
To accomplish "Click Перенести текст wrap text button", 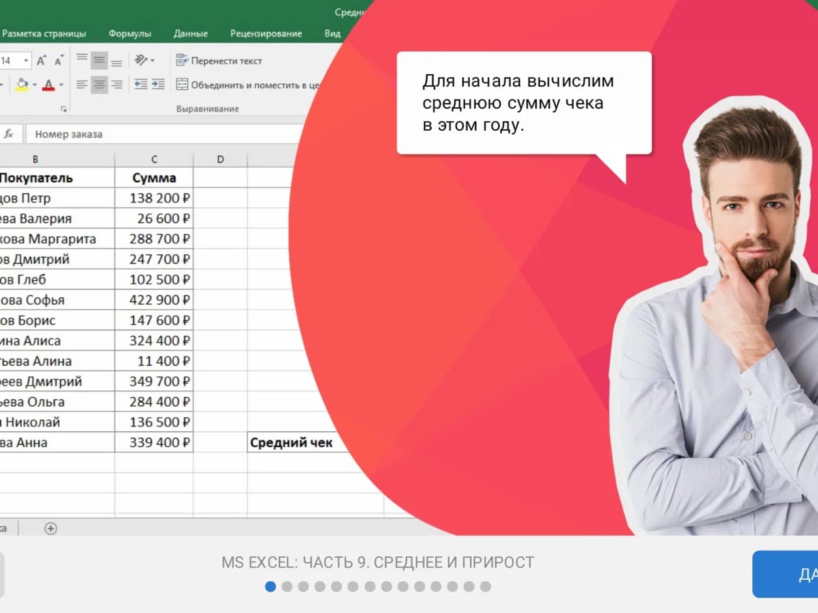I will pos(219,61).
